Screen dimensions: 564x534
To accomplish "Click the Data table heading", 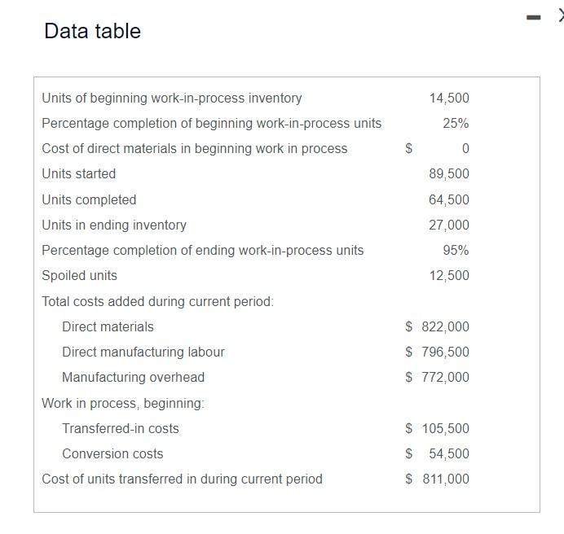I will [92, 31].
